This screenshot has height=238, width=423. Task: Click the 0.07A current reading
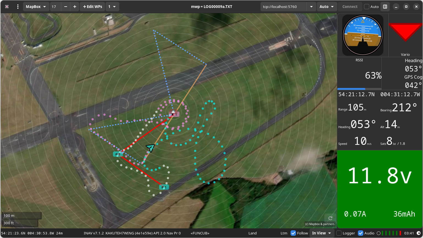coord(355,214)
